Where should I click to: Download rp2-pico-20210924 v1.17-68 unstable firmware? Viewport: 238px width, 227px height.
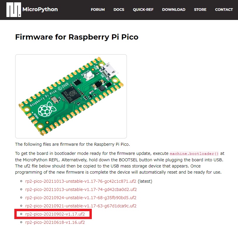point(81,198)
